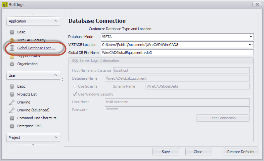264x161 pixels.
Task: Click the Restore Defaults button
Action: pos(241,152)
